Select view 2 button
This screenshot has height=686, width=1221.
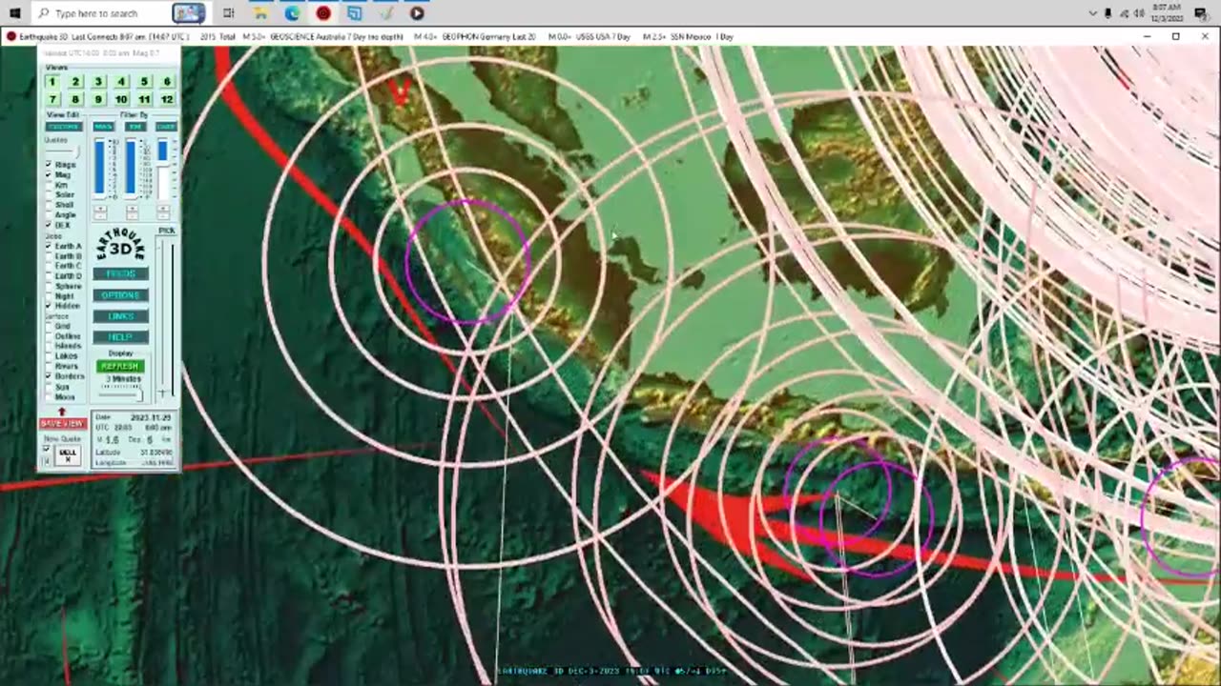click(x=75, y=81)
